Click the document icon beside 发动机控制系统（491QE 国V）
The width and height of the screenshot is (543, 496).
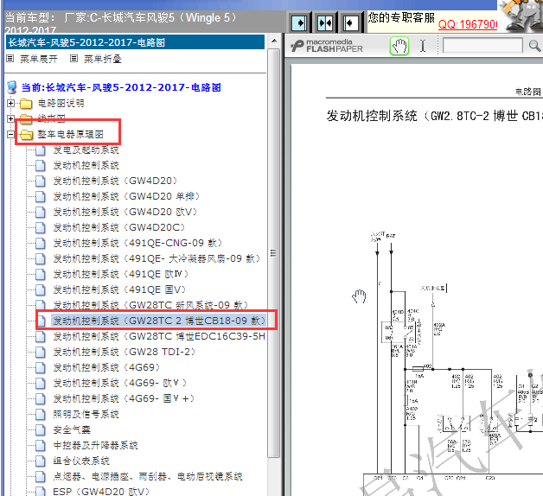(x=41, y=289)
